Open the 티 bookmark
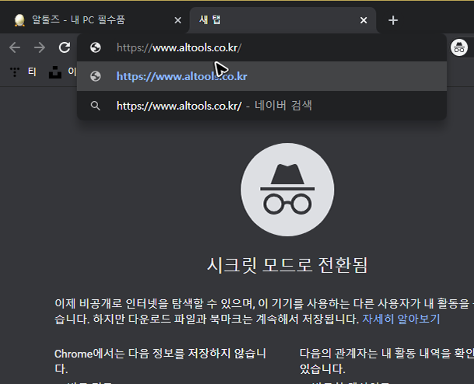The height and width of the screenshot is (384, 474). (x=23, y=72)
